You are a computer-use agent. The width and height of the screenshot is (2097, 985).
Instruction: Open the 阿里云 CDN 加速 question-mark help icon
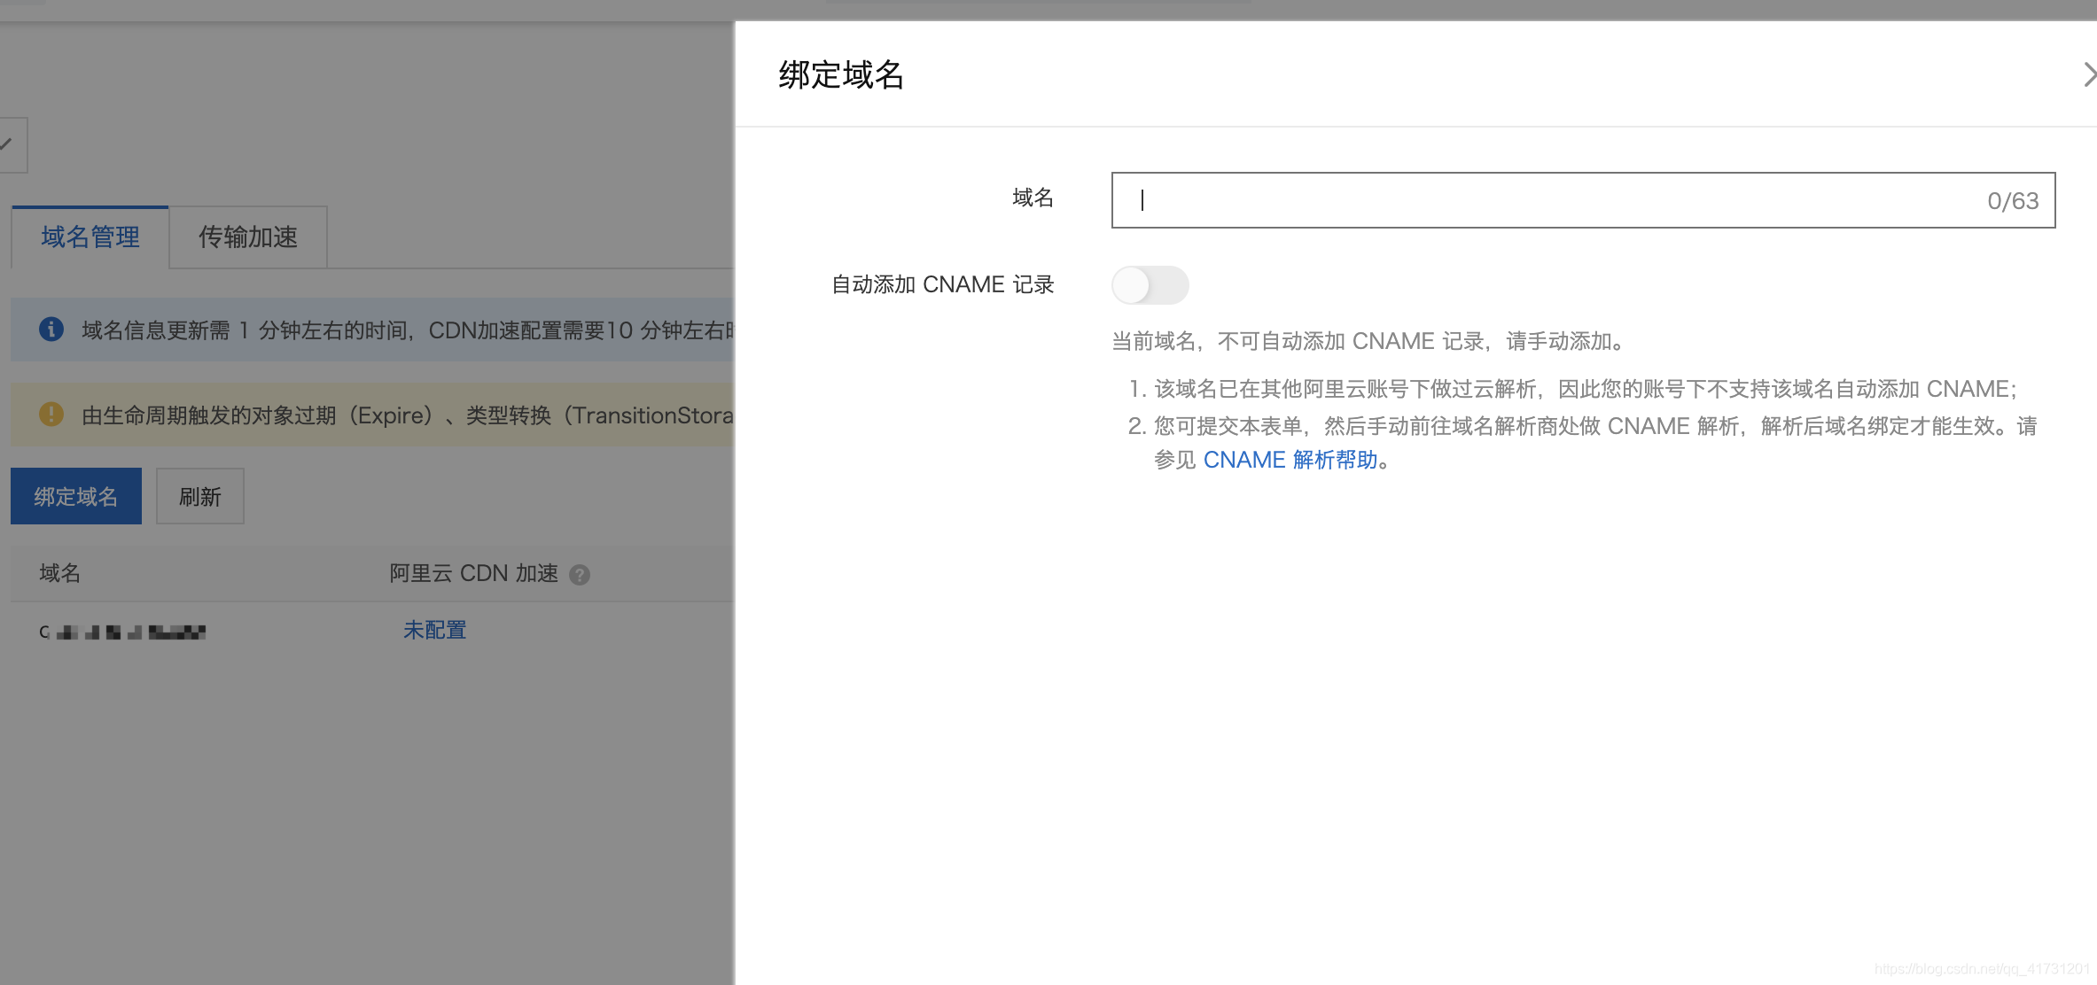click(x=581, y=574)
